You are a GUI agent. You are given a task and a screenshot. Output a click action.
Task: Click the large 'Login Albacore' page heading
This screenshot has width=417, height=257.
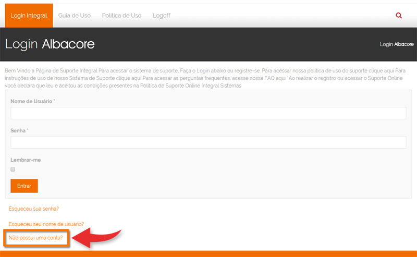[50, 44]
